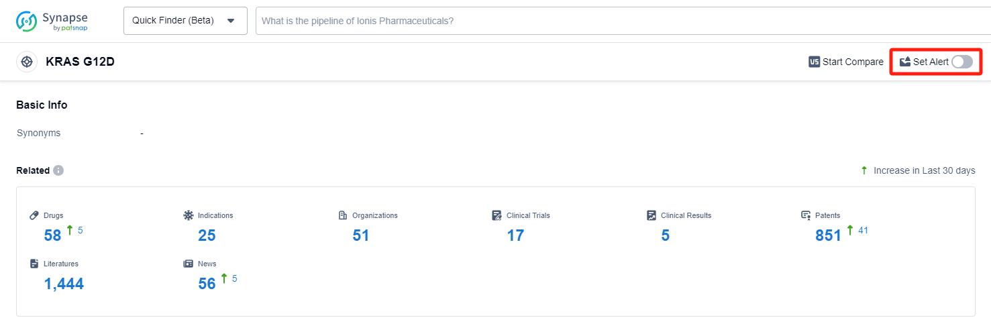The width and height of the screenshot is (991, 324).
Task: Click the Start Compare VS icon
Action: [815, 62]
